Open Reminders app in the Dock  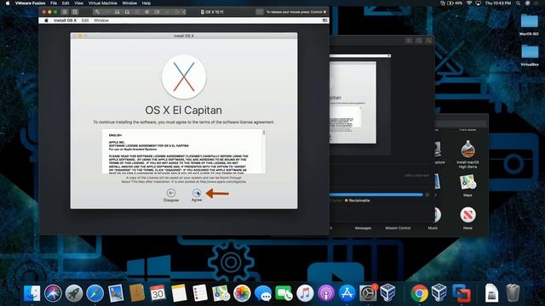200,293
